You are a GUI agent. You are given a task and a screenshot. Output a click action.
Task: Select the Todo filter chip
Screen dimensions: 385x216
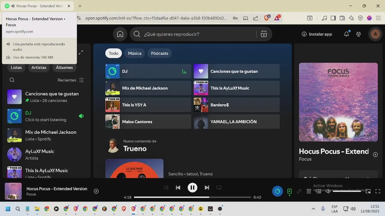pos(113,53)
